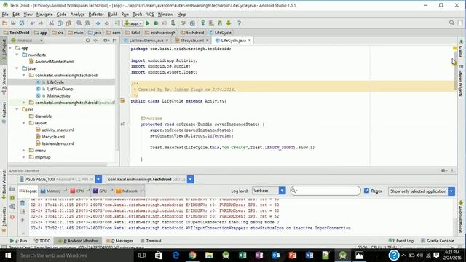Open the Verbose log level dropdown
Screen dimensions: 466x262
click(x=282, y=191)
